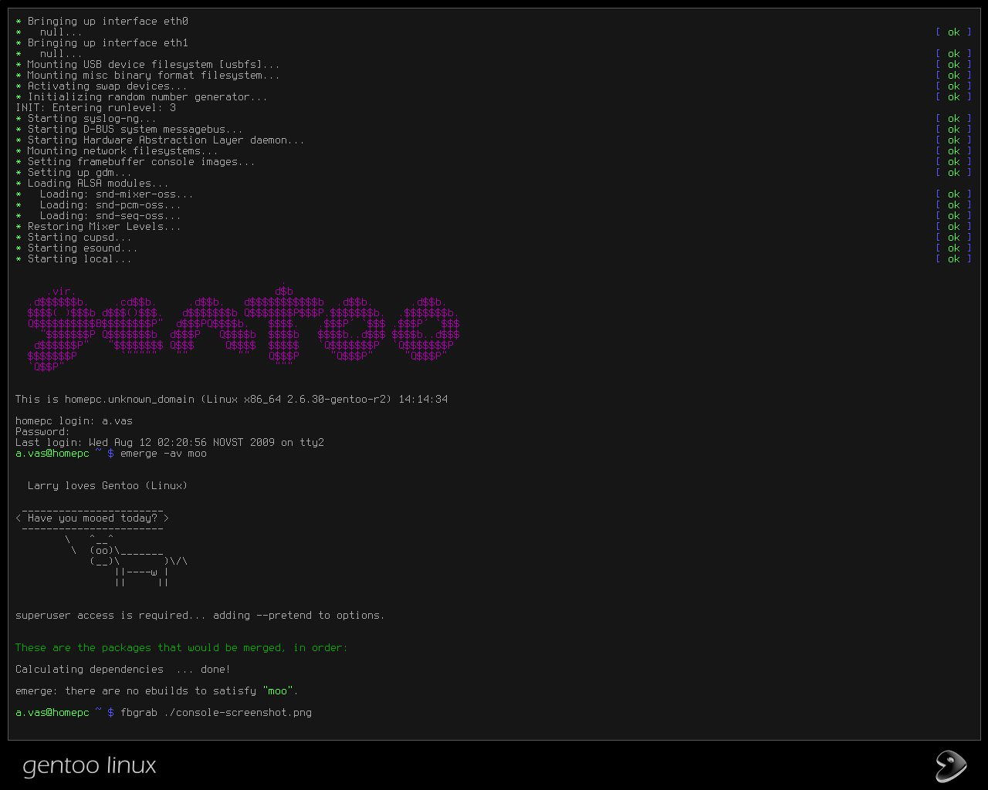This screenshot has height=790, width=988.
Task: Click 'Setting up gdm' line
Action: pyautogui.click(x=74, y=173)
